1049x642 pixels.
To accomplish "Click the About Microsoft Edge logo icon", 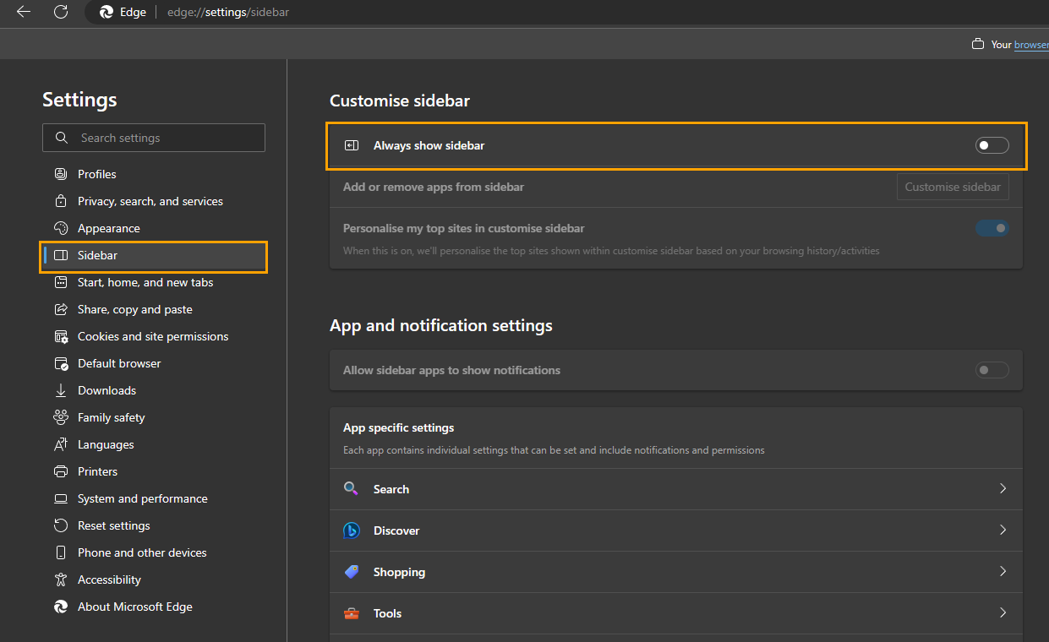I will (61, 607).
